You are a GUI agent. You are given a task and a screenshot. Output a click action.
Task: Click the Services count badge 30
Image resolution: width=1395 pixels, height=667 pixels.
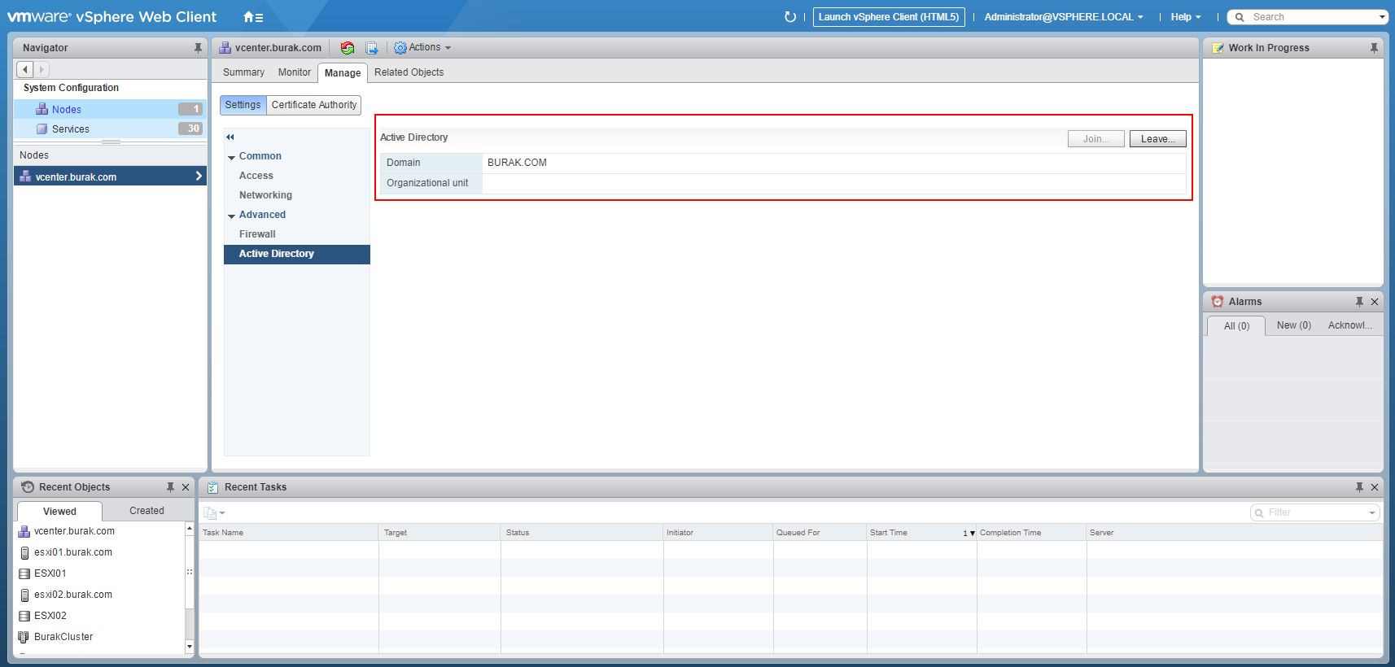190,129
